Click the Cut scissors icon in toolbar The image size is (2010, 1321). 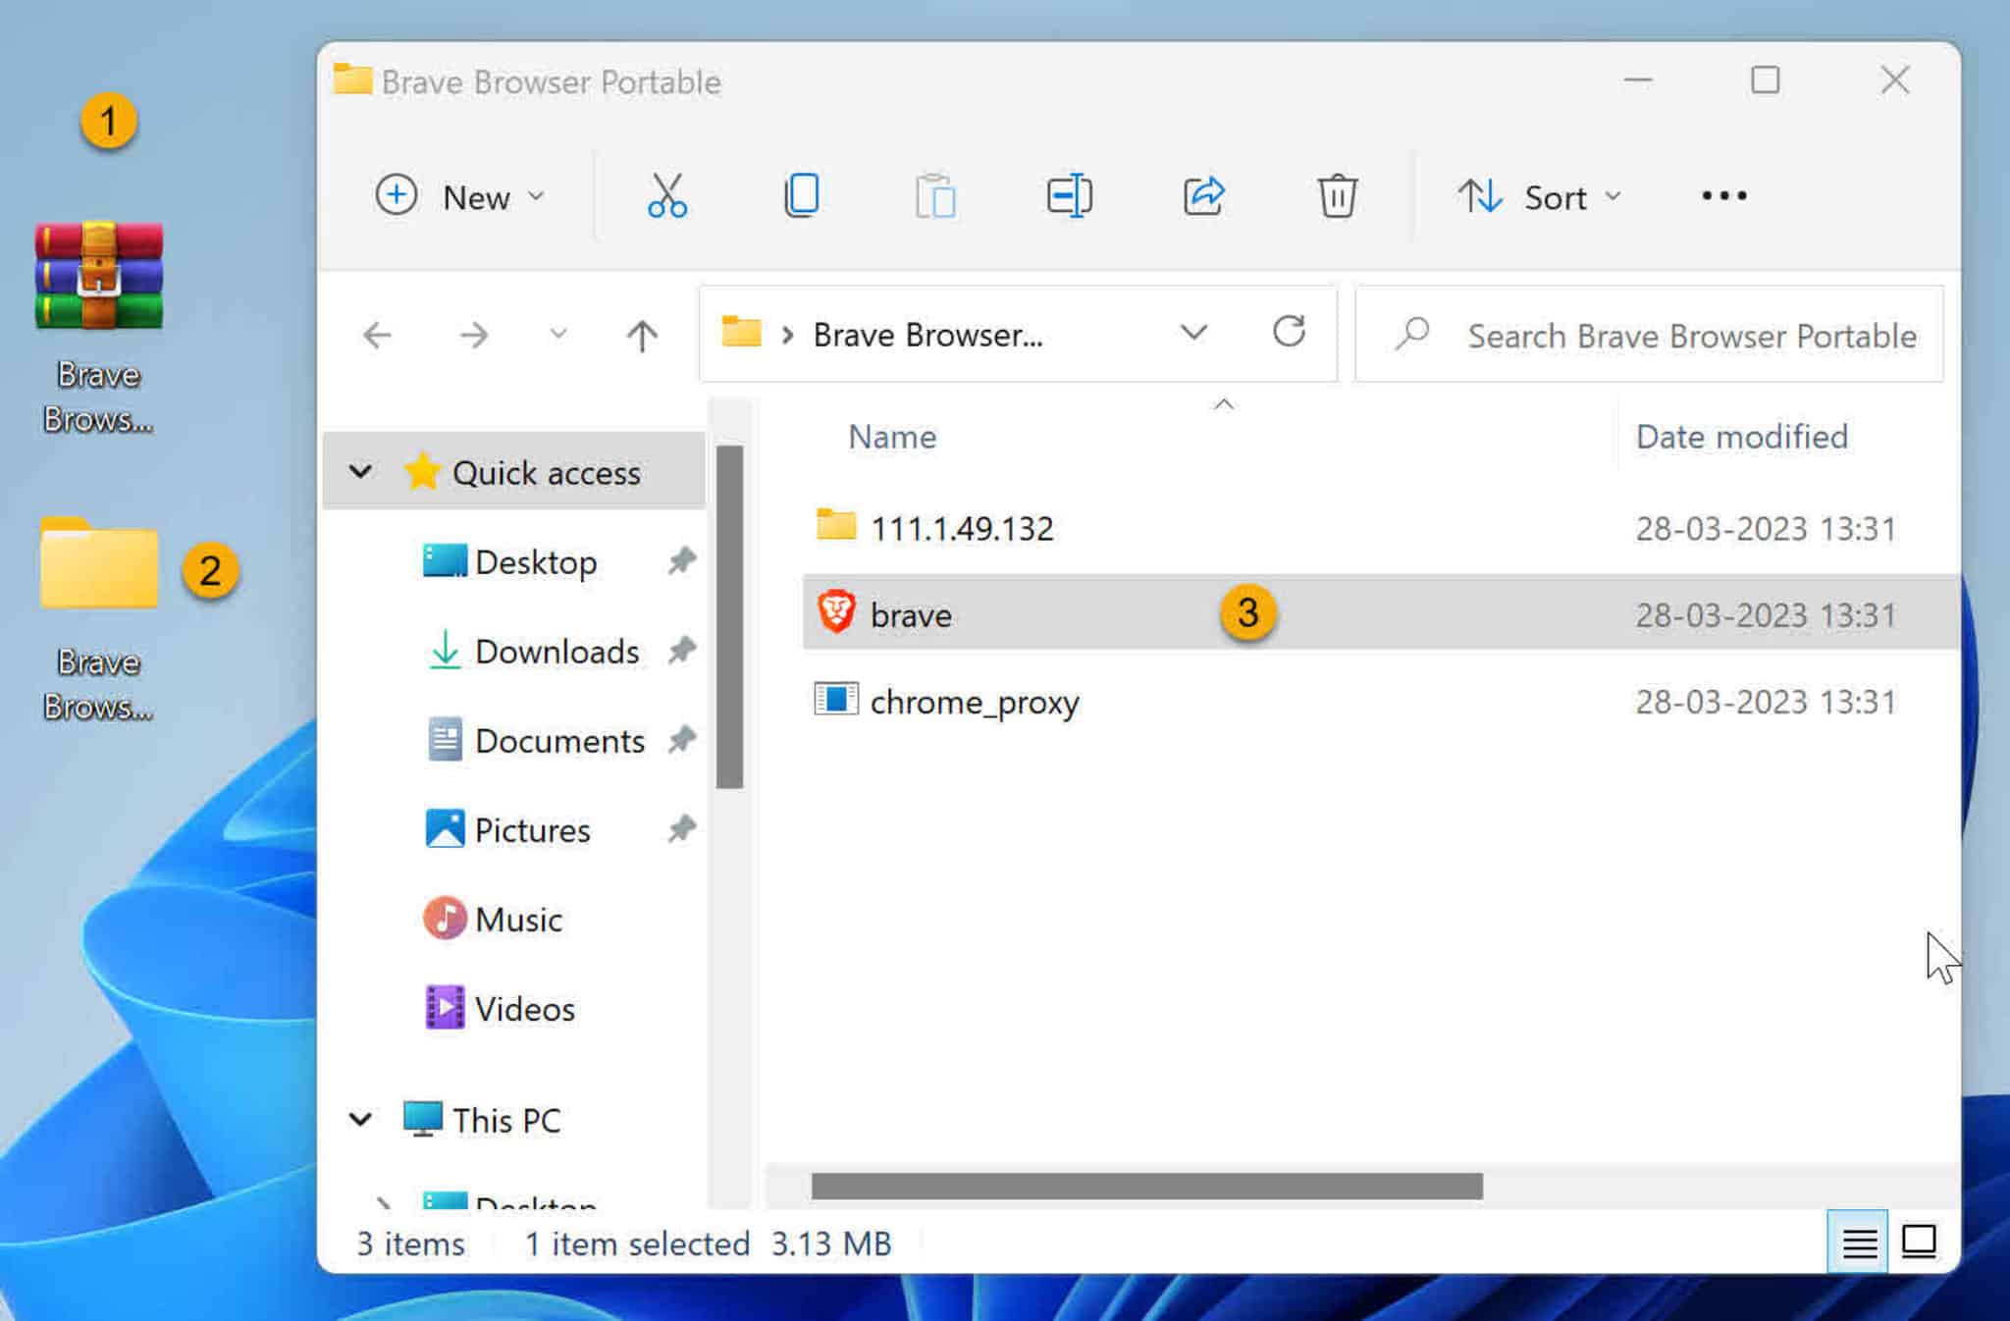tap(667, 195)
